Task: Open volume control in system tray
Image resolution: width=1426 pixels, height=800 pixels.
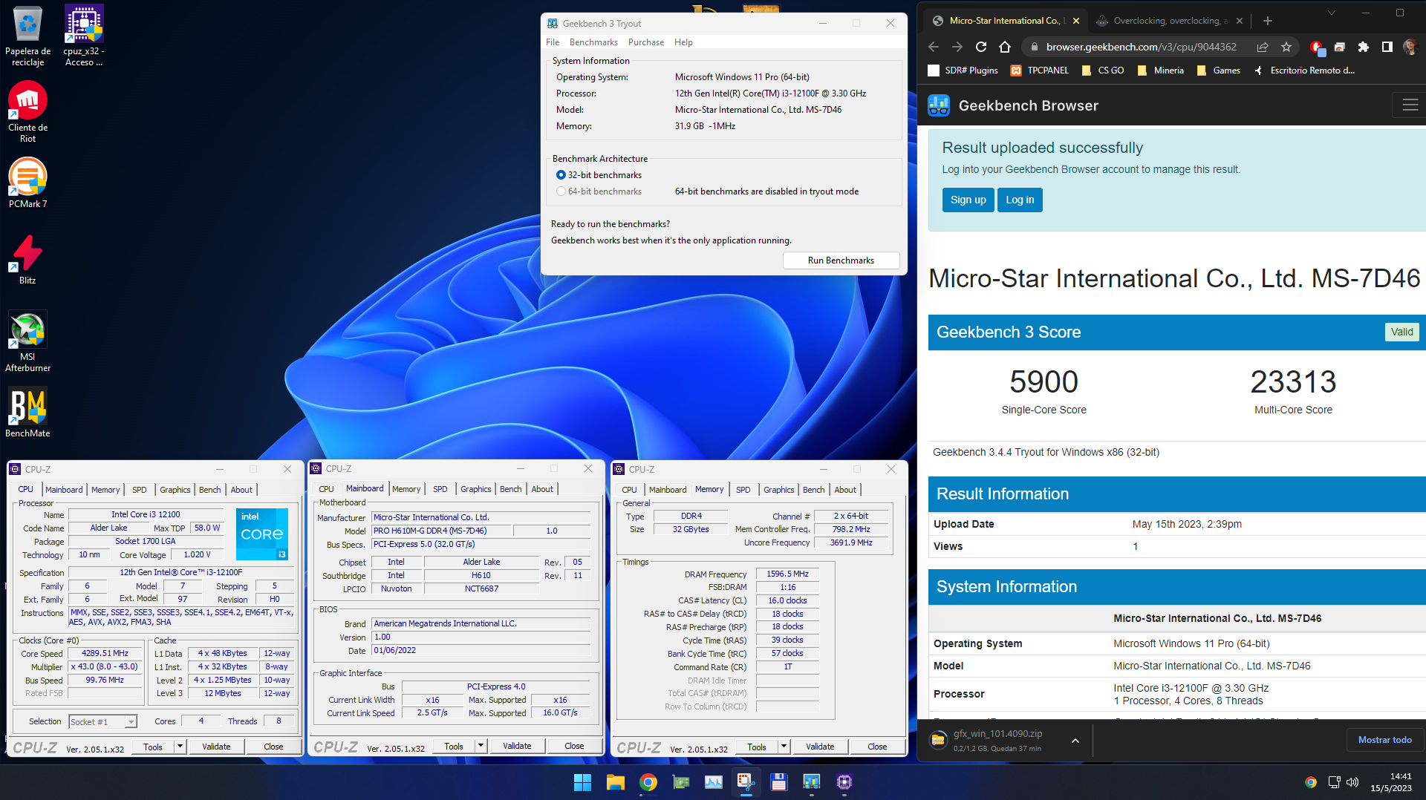Action: (x=1352, y=782)
